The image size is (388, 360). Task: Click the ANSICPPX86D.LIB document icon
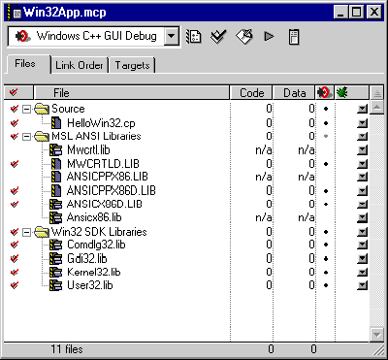click(56, 191)
